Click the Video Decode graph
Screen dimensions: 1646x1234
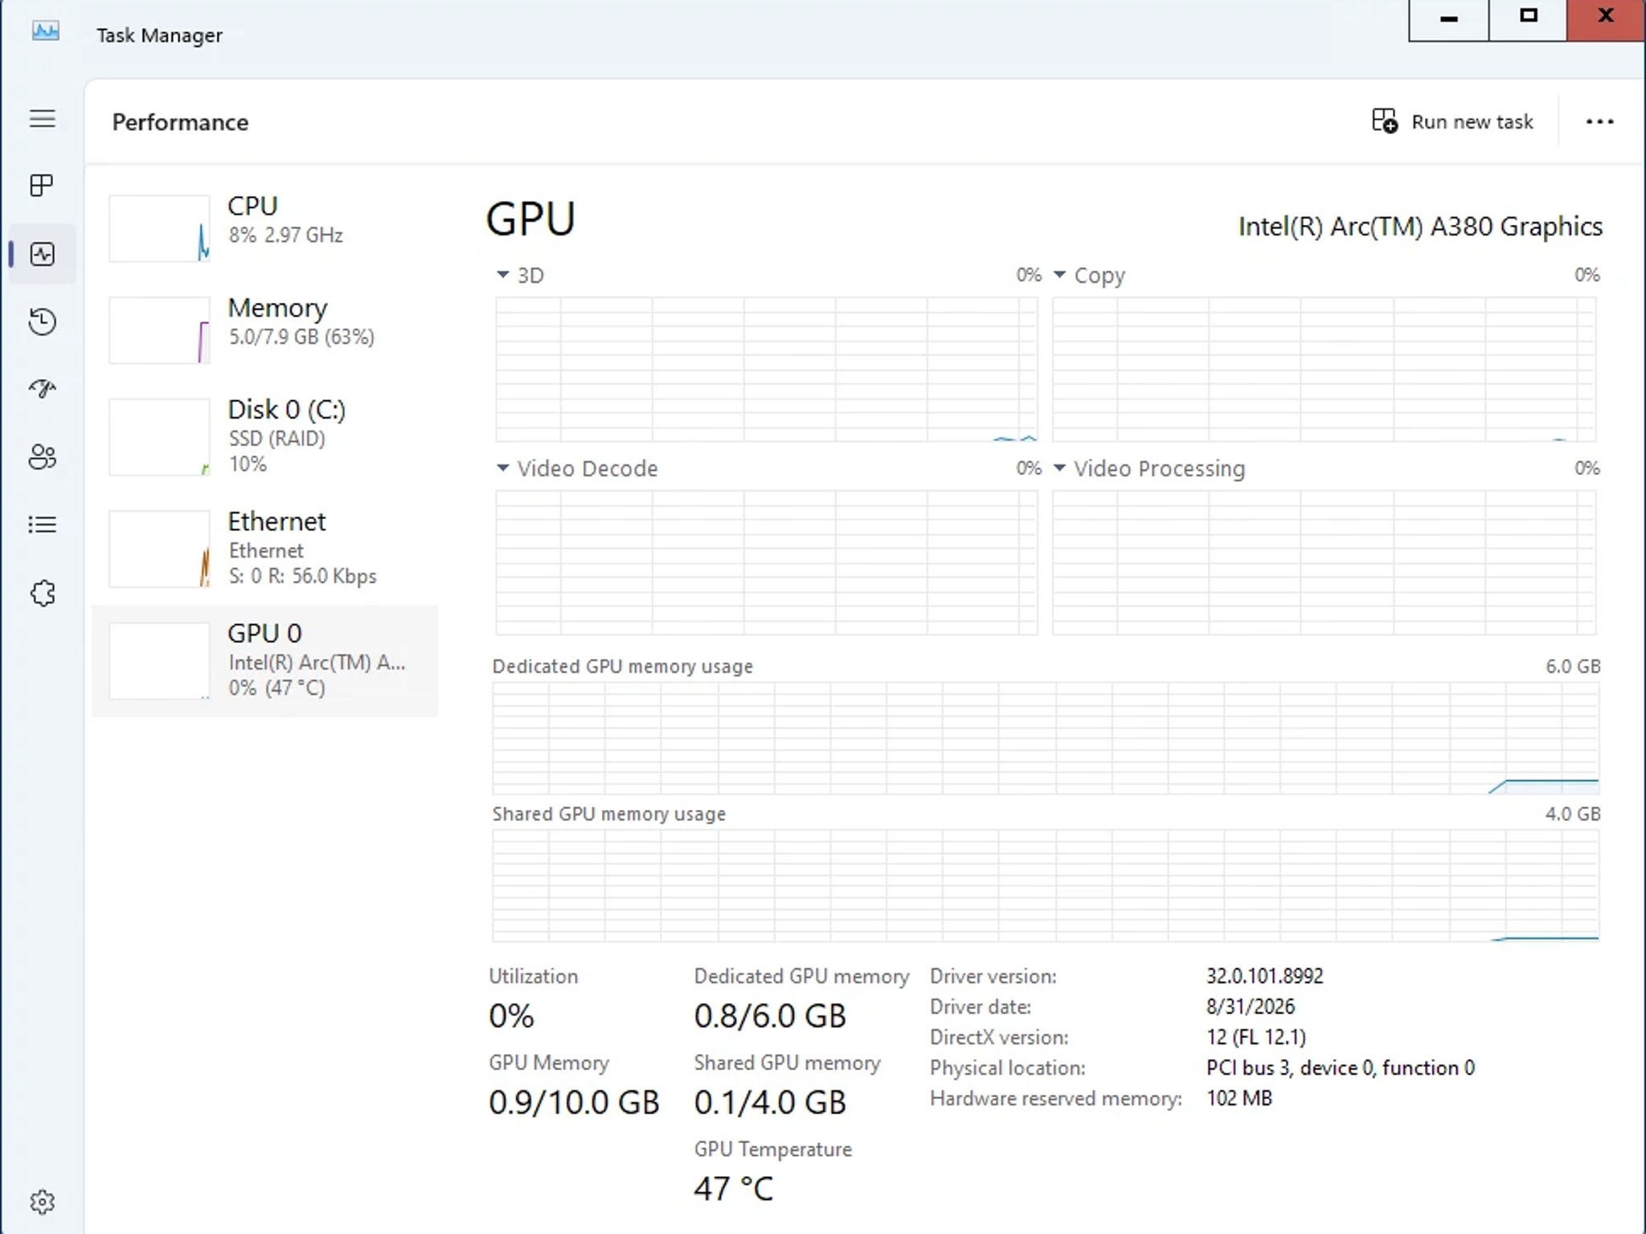point(767,562)
